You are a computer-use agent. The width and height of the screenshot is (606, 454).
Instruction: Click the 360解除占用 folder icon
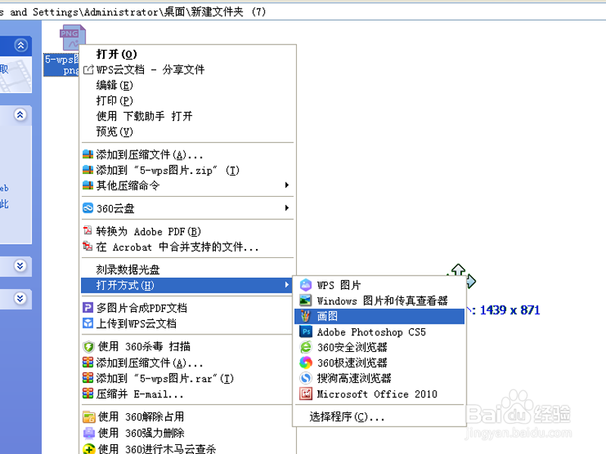pyautogui.click(x=89, y=417)
